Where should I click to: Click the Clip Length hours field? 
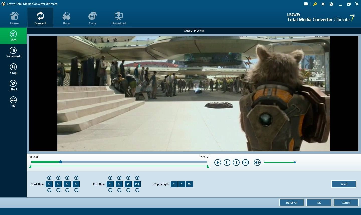(174, 184)
